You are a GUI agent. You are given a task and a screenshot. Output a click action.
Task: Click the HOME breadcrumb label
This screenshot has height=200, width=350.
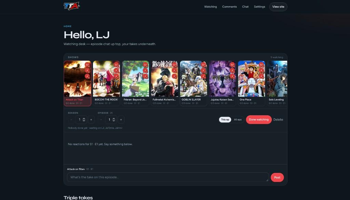pos(67,26)
